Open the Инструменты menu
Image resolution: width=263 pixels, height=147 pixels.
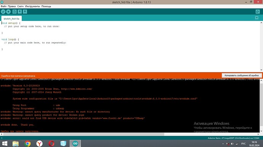[32, 6]
